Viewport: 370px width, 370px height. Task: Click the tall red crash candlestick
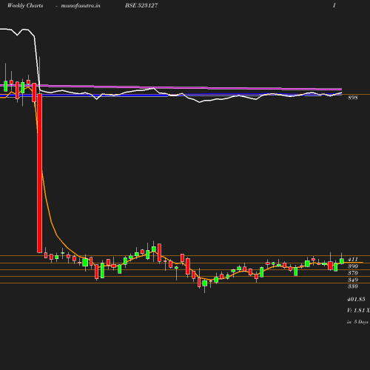coord(39,173)
